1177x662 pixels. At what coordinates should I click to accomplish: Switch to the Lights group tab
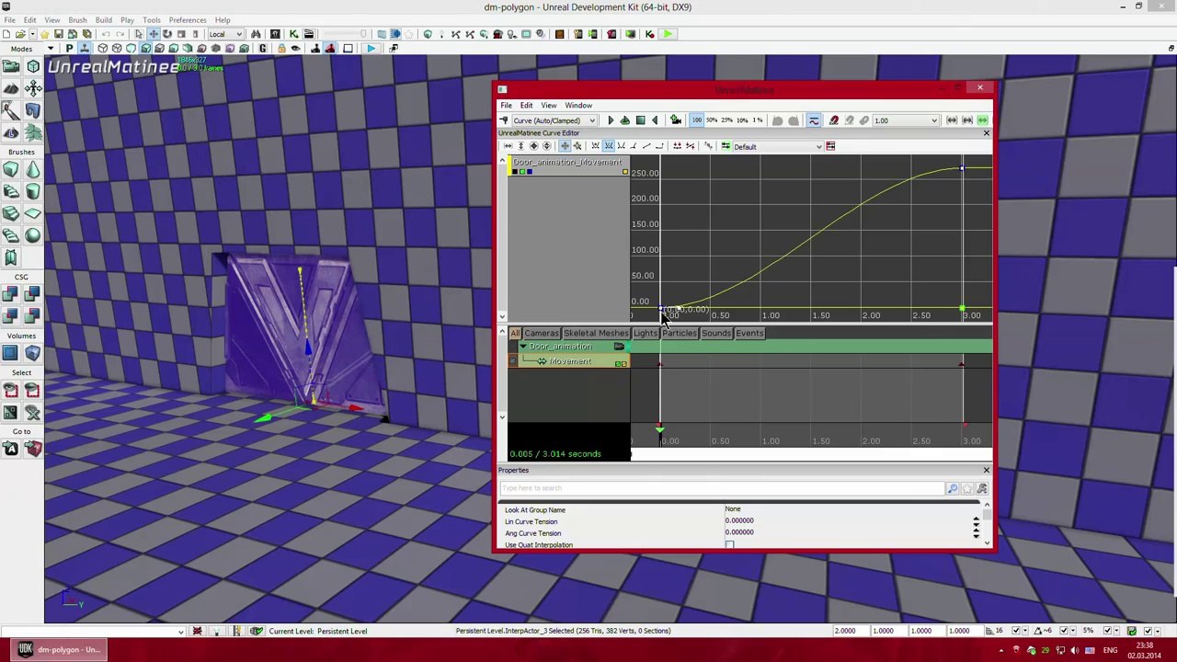click(646, 333)
